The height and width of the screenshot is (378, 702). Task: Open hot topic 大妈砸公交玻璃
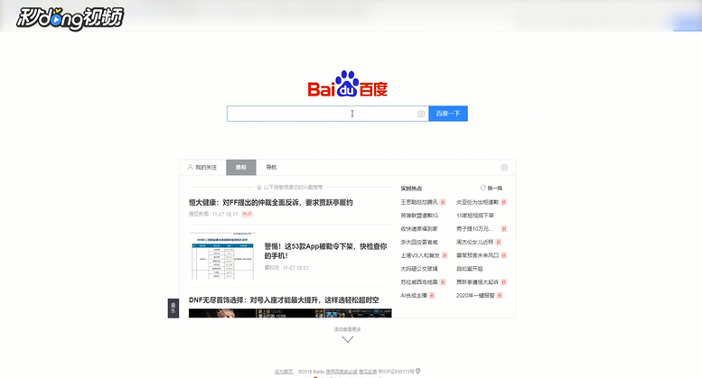[x=419, y=269]
